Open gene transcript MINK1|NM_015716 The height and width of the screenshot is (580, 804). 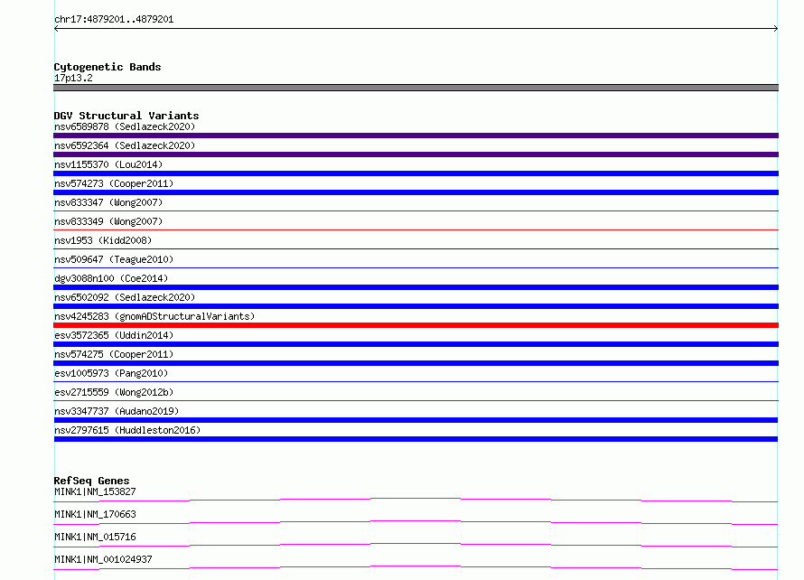(x=95, y=537)
